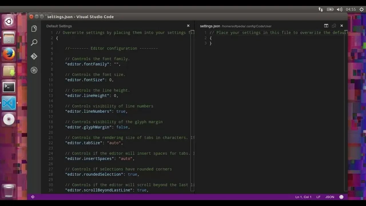This screenshot has height=206, width=366.
Task: Change the JSON language mode
Action: point(330,197)
